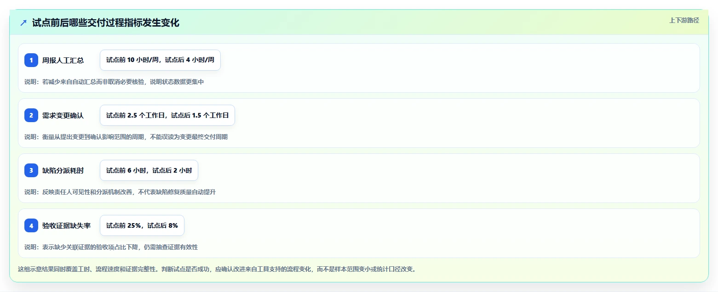Click the note about 仍需抽查证据有效性
The image size is (718, 292).
coord(111,247)
